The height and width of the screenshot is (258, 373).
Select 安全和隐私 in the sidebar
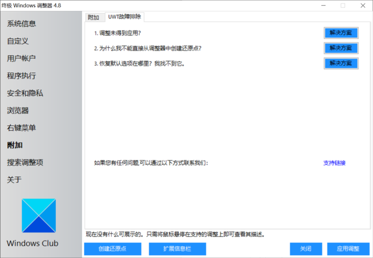tap(25, 93)
